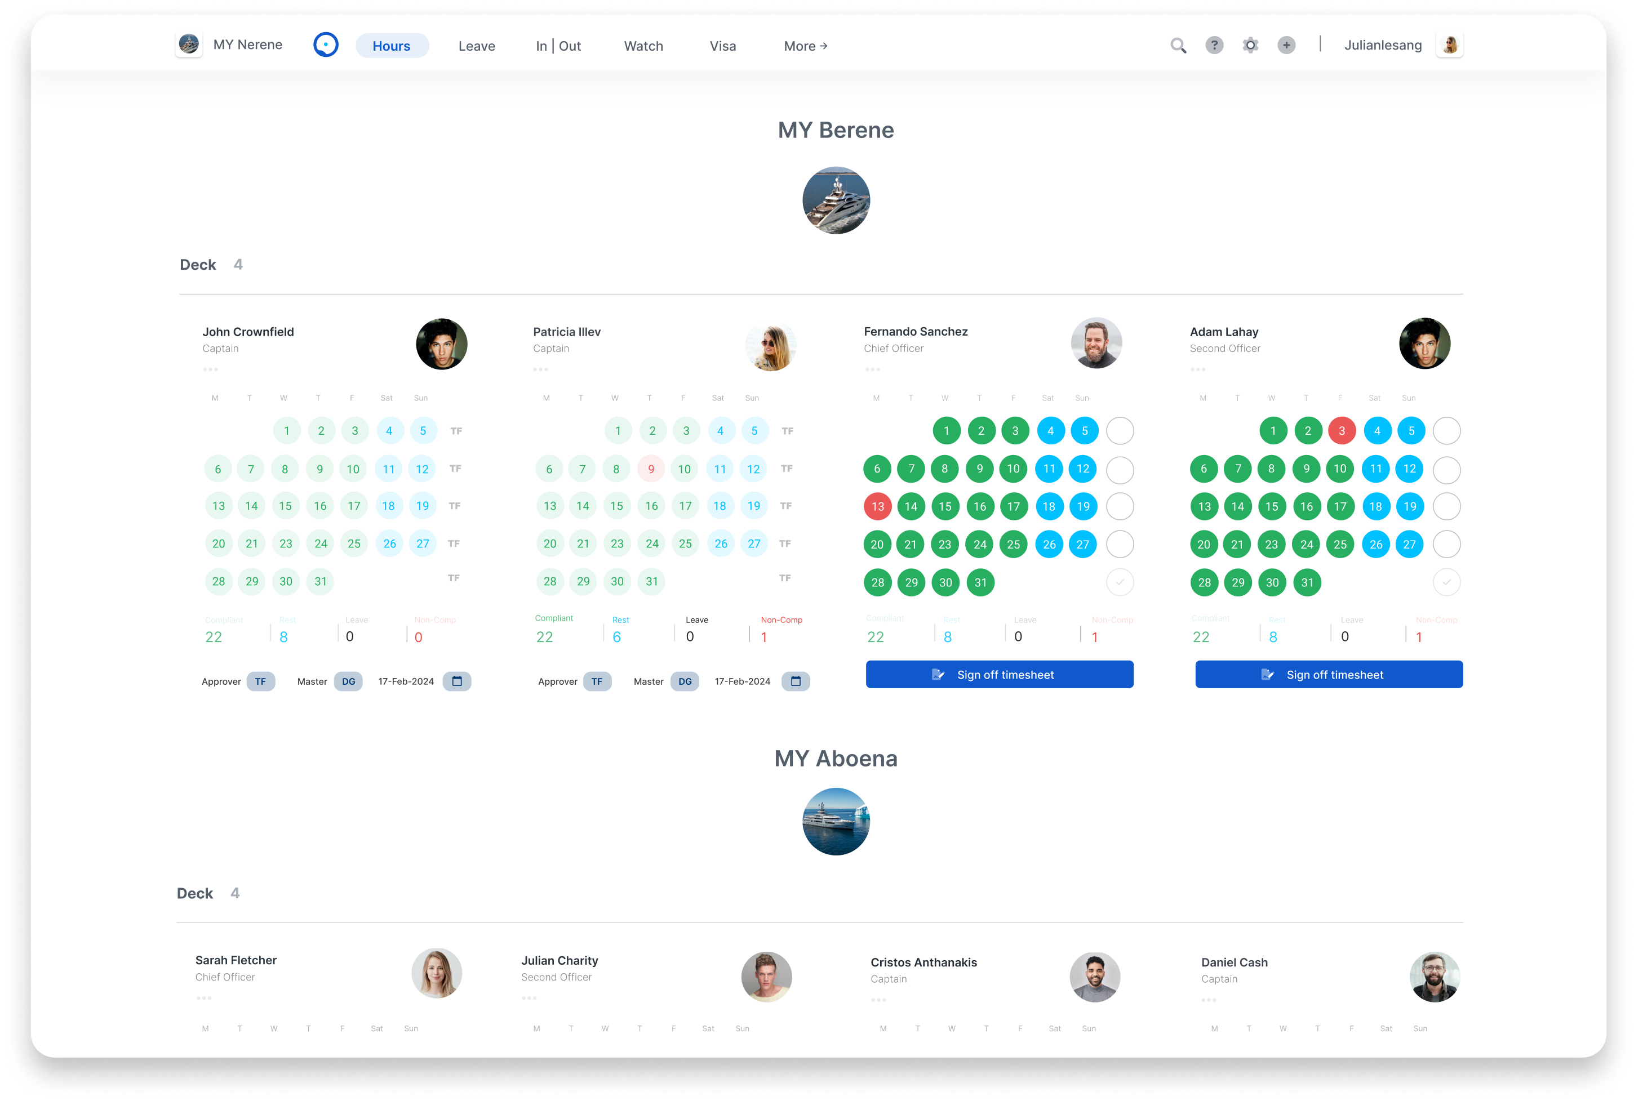The width and height of the screenshot is (1634, 1101).
Task: Click the plus add icon
Action: point(1286,46)
